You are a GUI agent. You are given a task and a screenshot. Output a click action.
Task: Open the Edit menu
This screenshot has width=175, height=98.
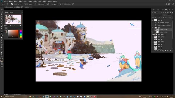coord(11,1)
